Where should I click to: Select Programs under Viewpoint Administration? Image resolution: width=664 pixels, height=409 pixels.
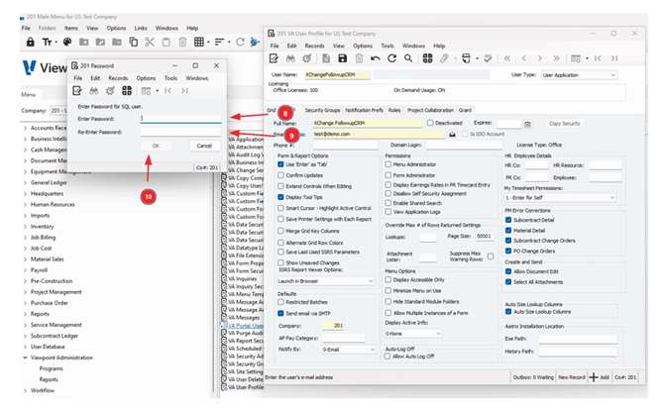click(52, 368)
